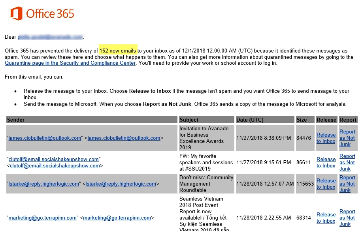
Task: Click the Size column header
Action: (x=305, y=120)
